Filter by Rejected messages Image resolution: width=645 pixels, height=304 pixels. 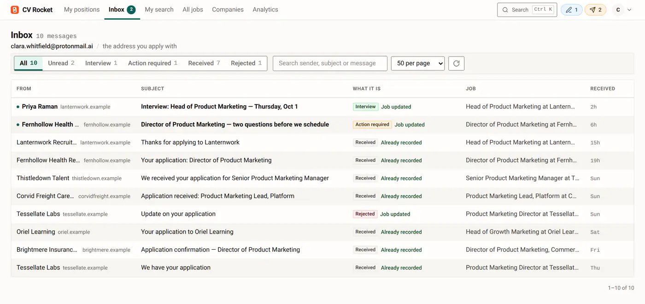(x=246, y=63)
